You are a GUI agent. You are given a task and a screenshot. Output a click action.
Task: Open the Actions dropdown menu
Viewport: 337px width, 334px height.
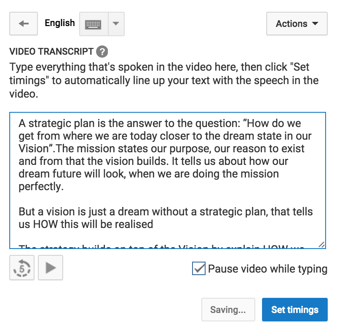point(297,24)
